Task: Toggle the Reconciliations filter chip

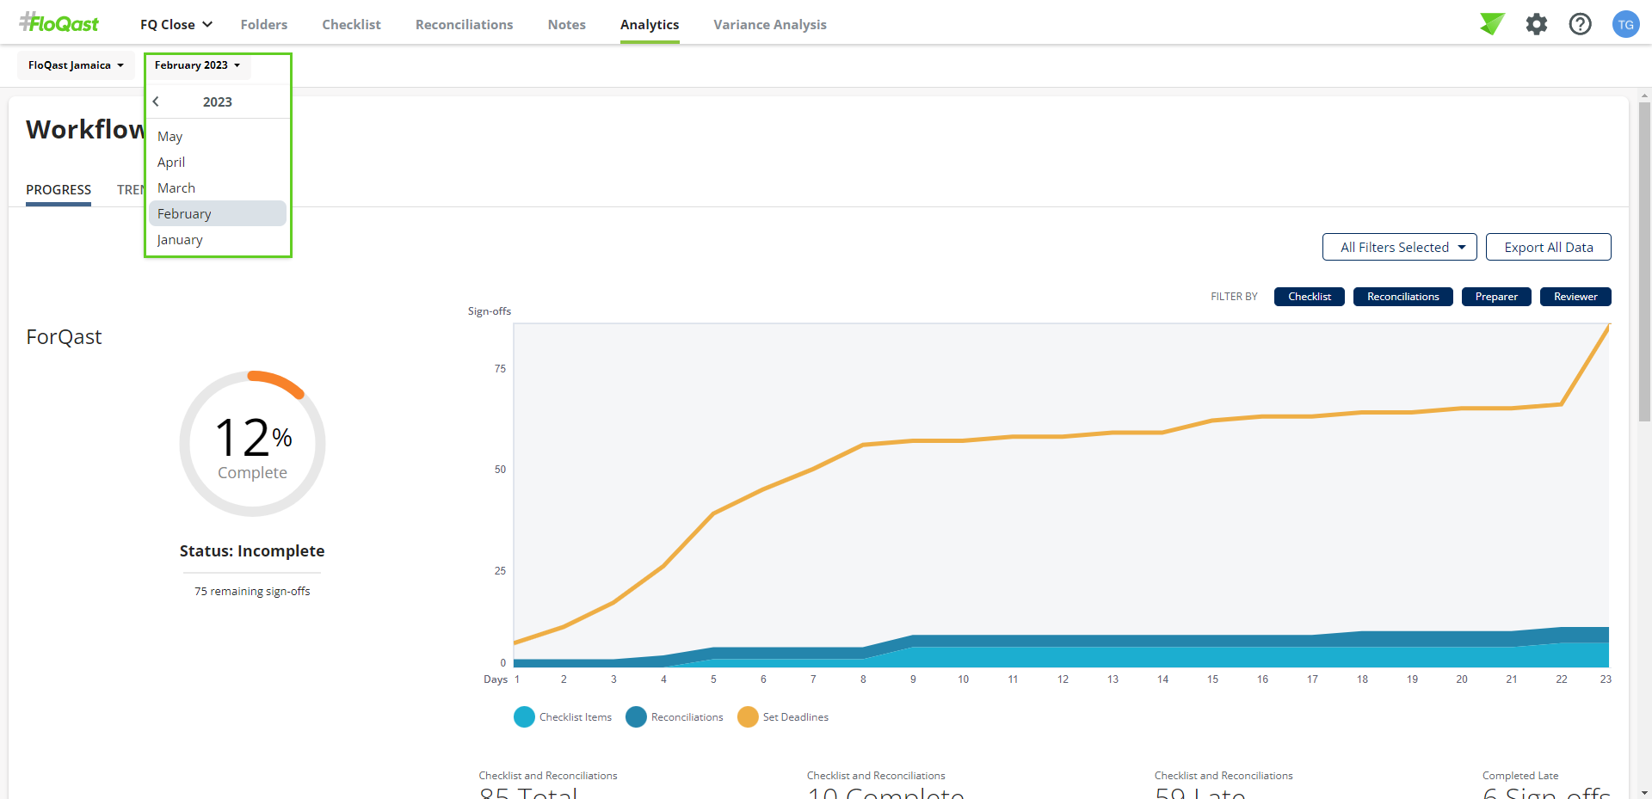Action: (x=1403, y=297)
